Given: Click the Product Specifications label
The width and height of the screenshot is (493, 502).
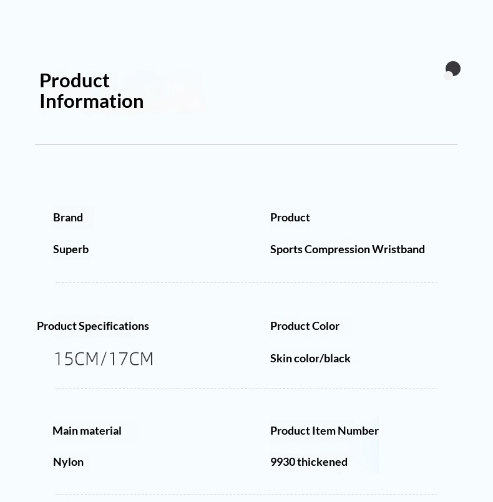Looking at the screenshot, I should tap(93, 326).
